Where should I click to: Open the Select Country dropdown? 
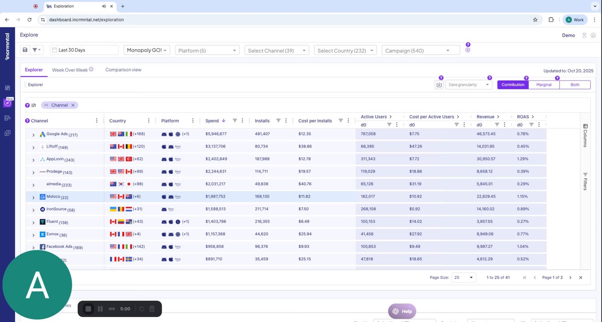pos(345,51)
